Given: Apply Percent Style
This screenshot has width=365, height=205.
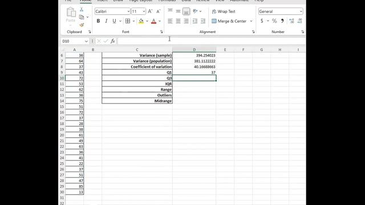Looking at the screenshot, I should tap(274, 21).
